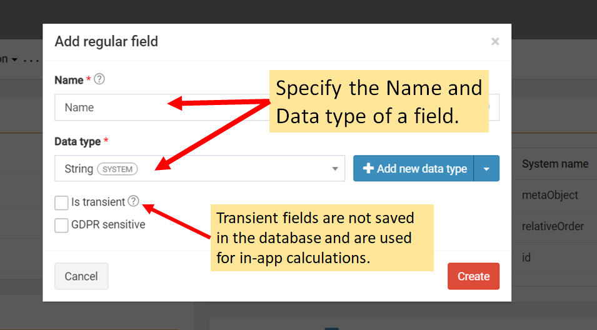This screenshot has height=330, width=597.
Task: Select the id row in the table
Action: click(x=526, y=257)
